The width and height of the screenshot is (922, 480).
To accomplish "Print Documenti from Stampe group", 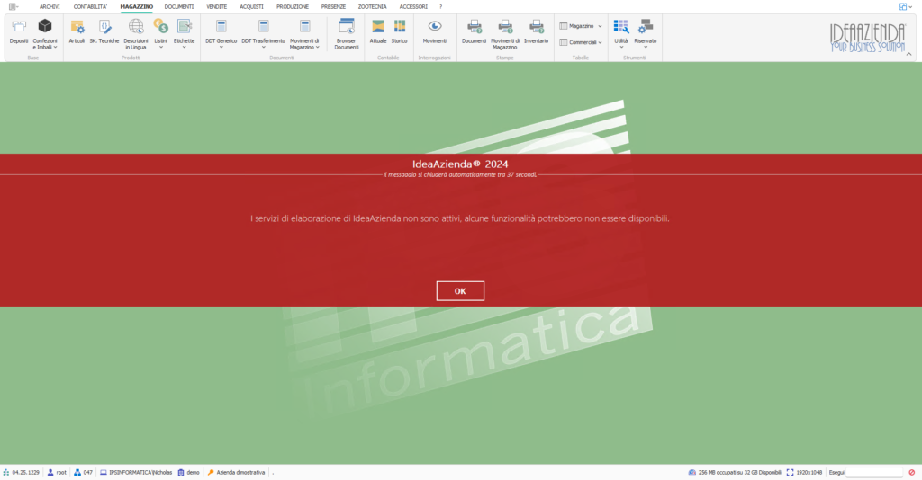I will click(x=474, y=32).
